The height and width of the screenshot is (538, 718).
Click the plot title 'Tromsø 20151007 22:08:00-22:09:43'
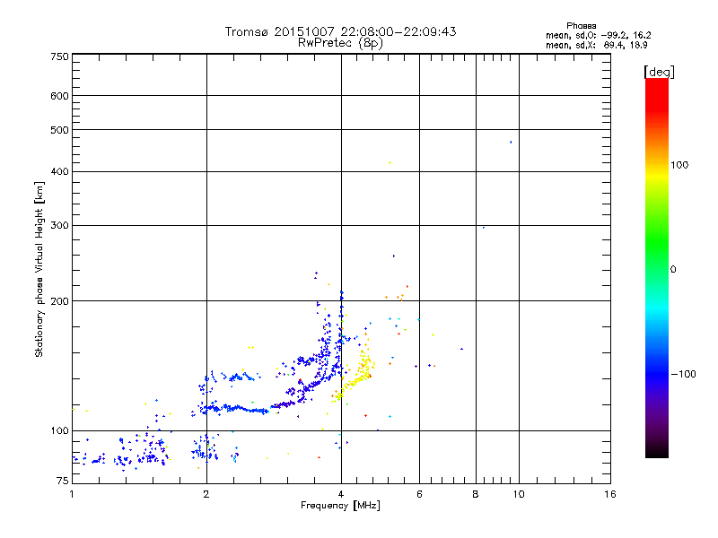pos(340,31)
